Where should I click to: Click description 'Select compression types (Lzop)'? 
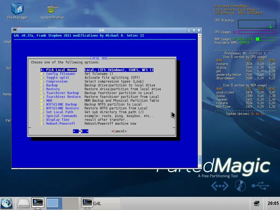click(x=114, y=81)
